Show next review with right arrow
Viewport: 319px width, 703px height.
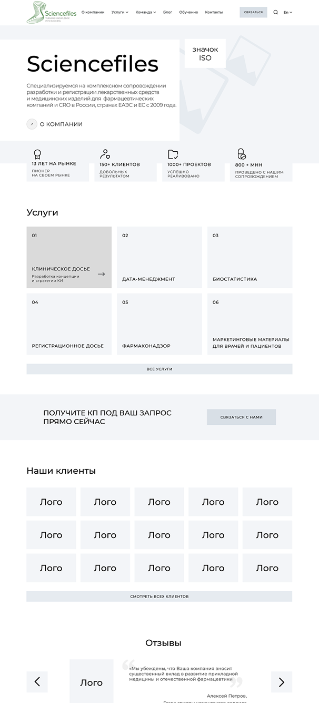pos(282,682)
